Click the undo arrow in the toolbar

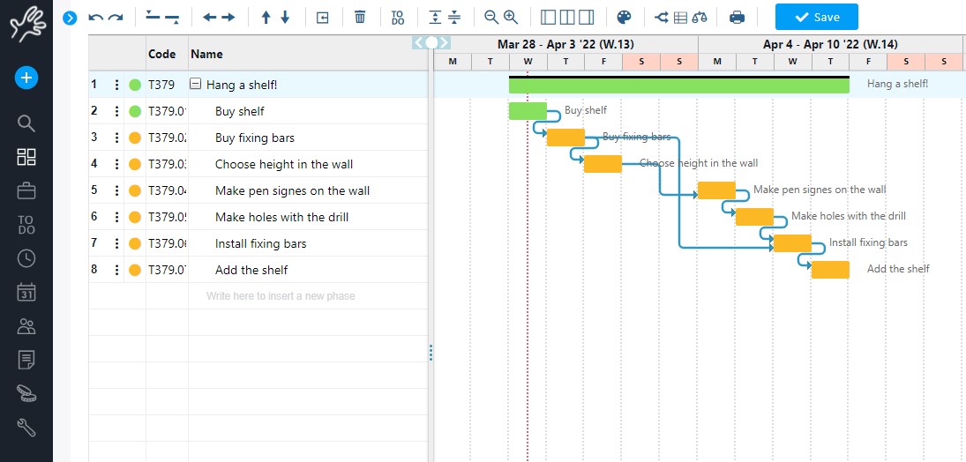click(x=96, y=17)
